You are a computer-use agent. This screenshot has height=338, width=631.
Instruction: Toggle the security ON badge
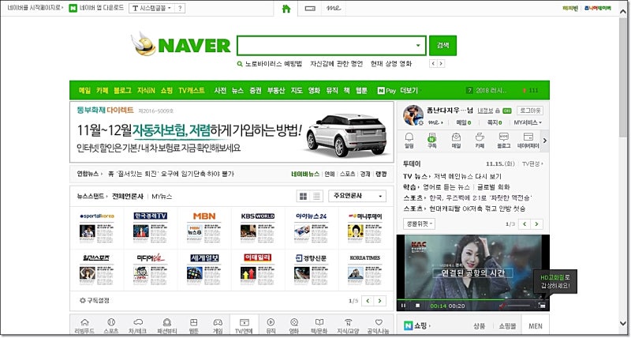[x=506, y=111]
